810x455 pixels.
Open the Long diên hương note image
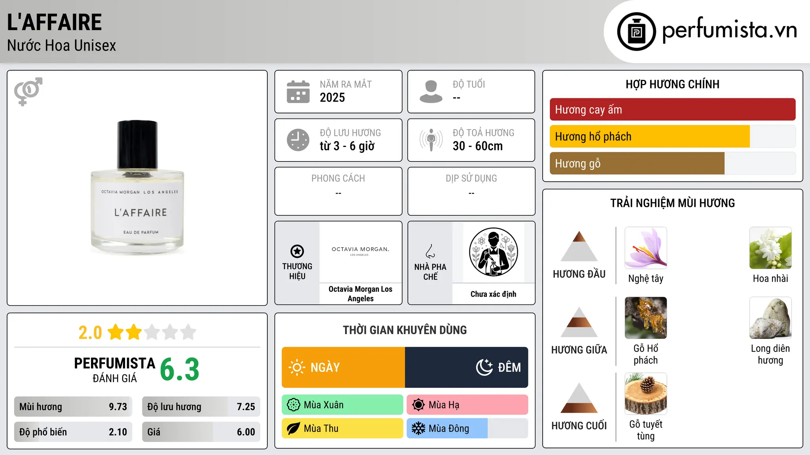coord(770,318)
